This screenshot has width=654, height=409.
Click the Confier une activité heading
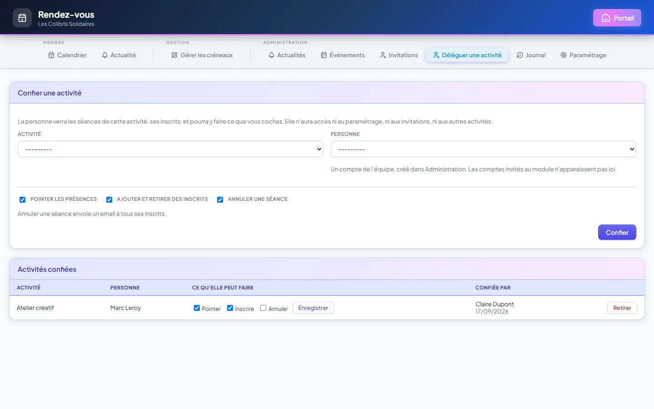tap(50, 93)
